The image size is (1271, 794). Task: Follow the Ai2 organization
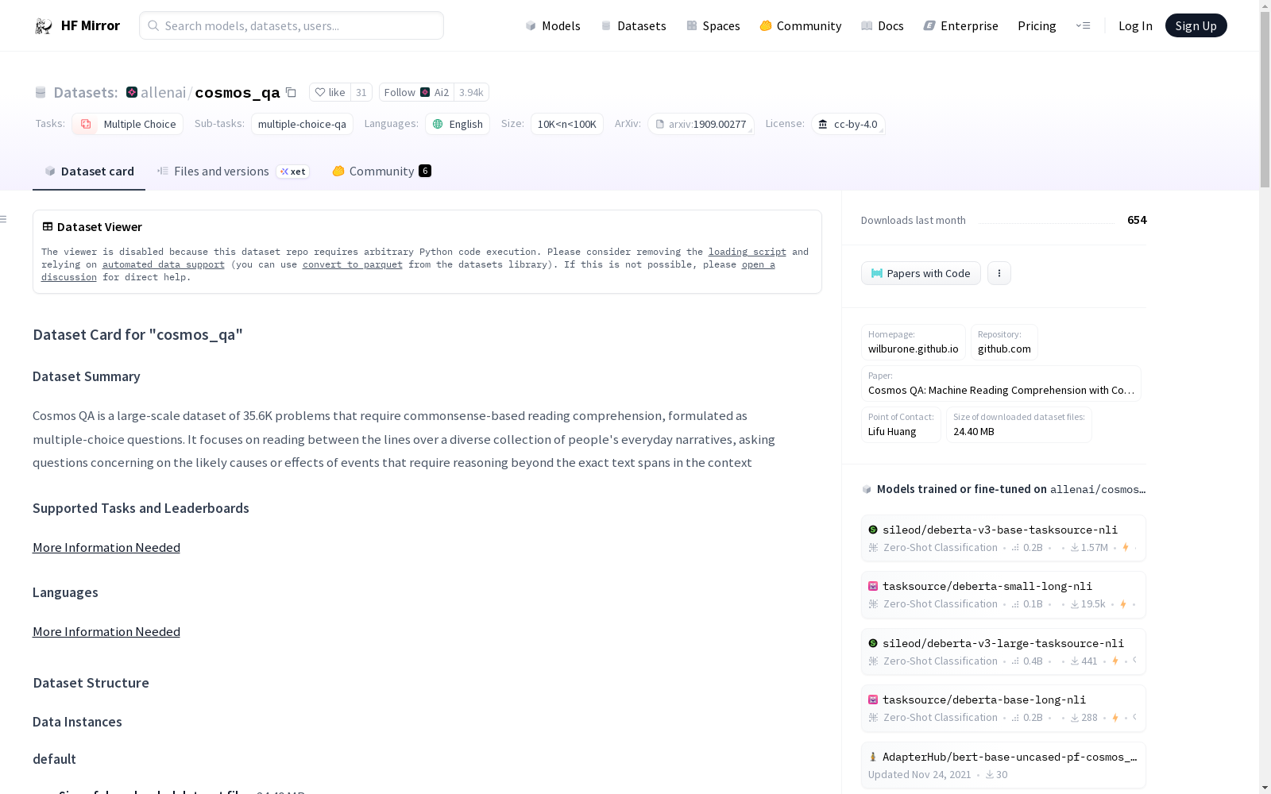(416, 92)
